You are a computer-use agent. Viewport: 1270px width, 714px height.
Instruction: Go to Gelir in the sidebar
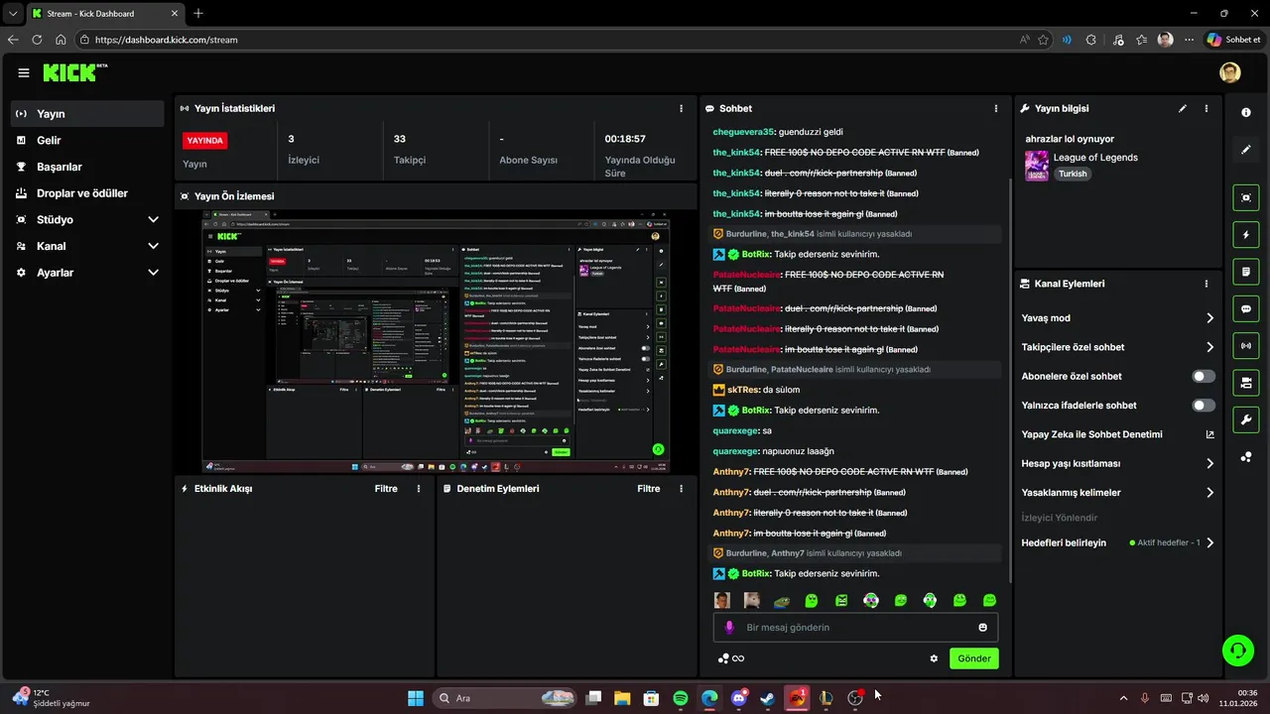[x=87, y=141]
